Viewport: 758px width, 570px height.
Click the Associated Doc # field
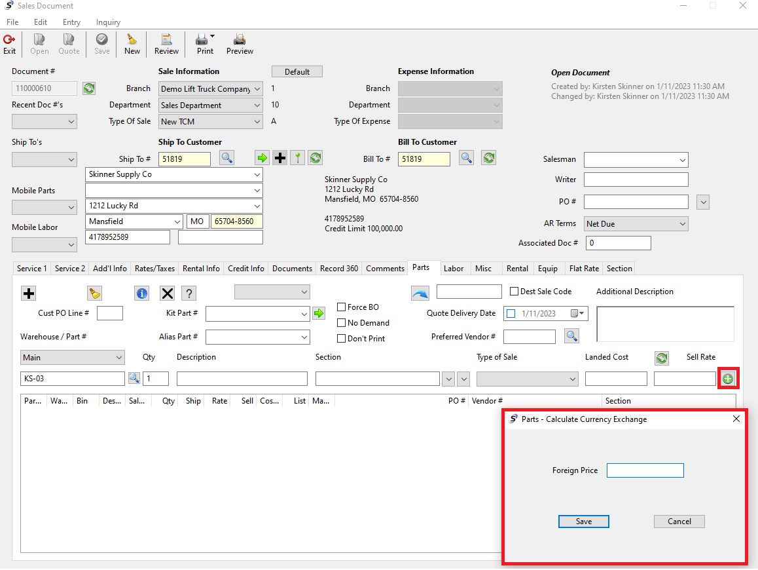click(618, 243)
